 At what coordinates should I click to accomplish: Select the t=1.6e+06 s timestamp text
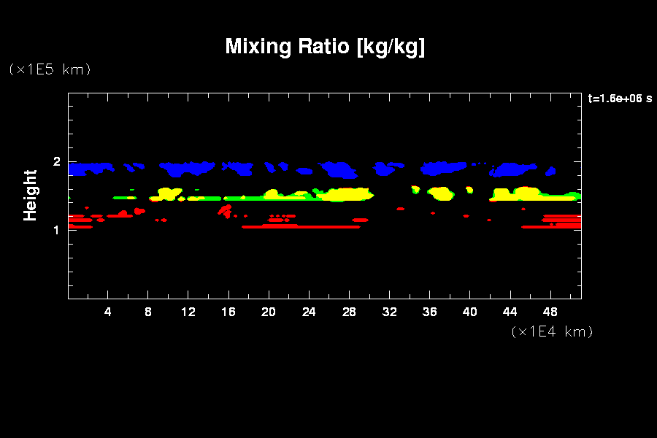click(620, 99)
